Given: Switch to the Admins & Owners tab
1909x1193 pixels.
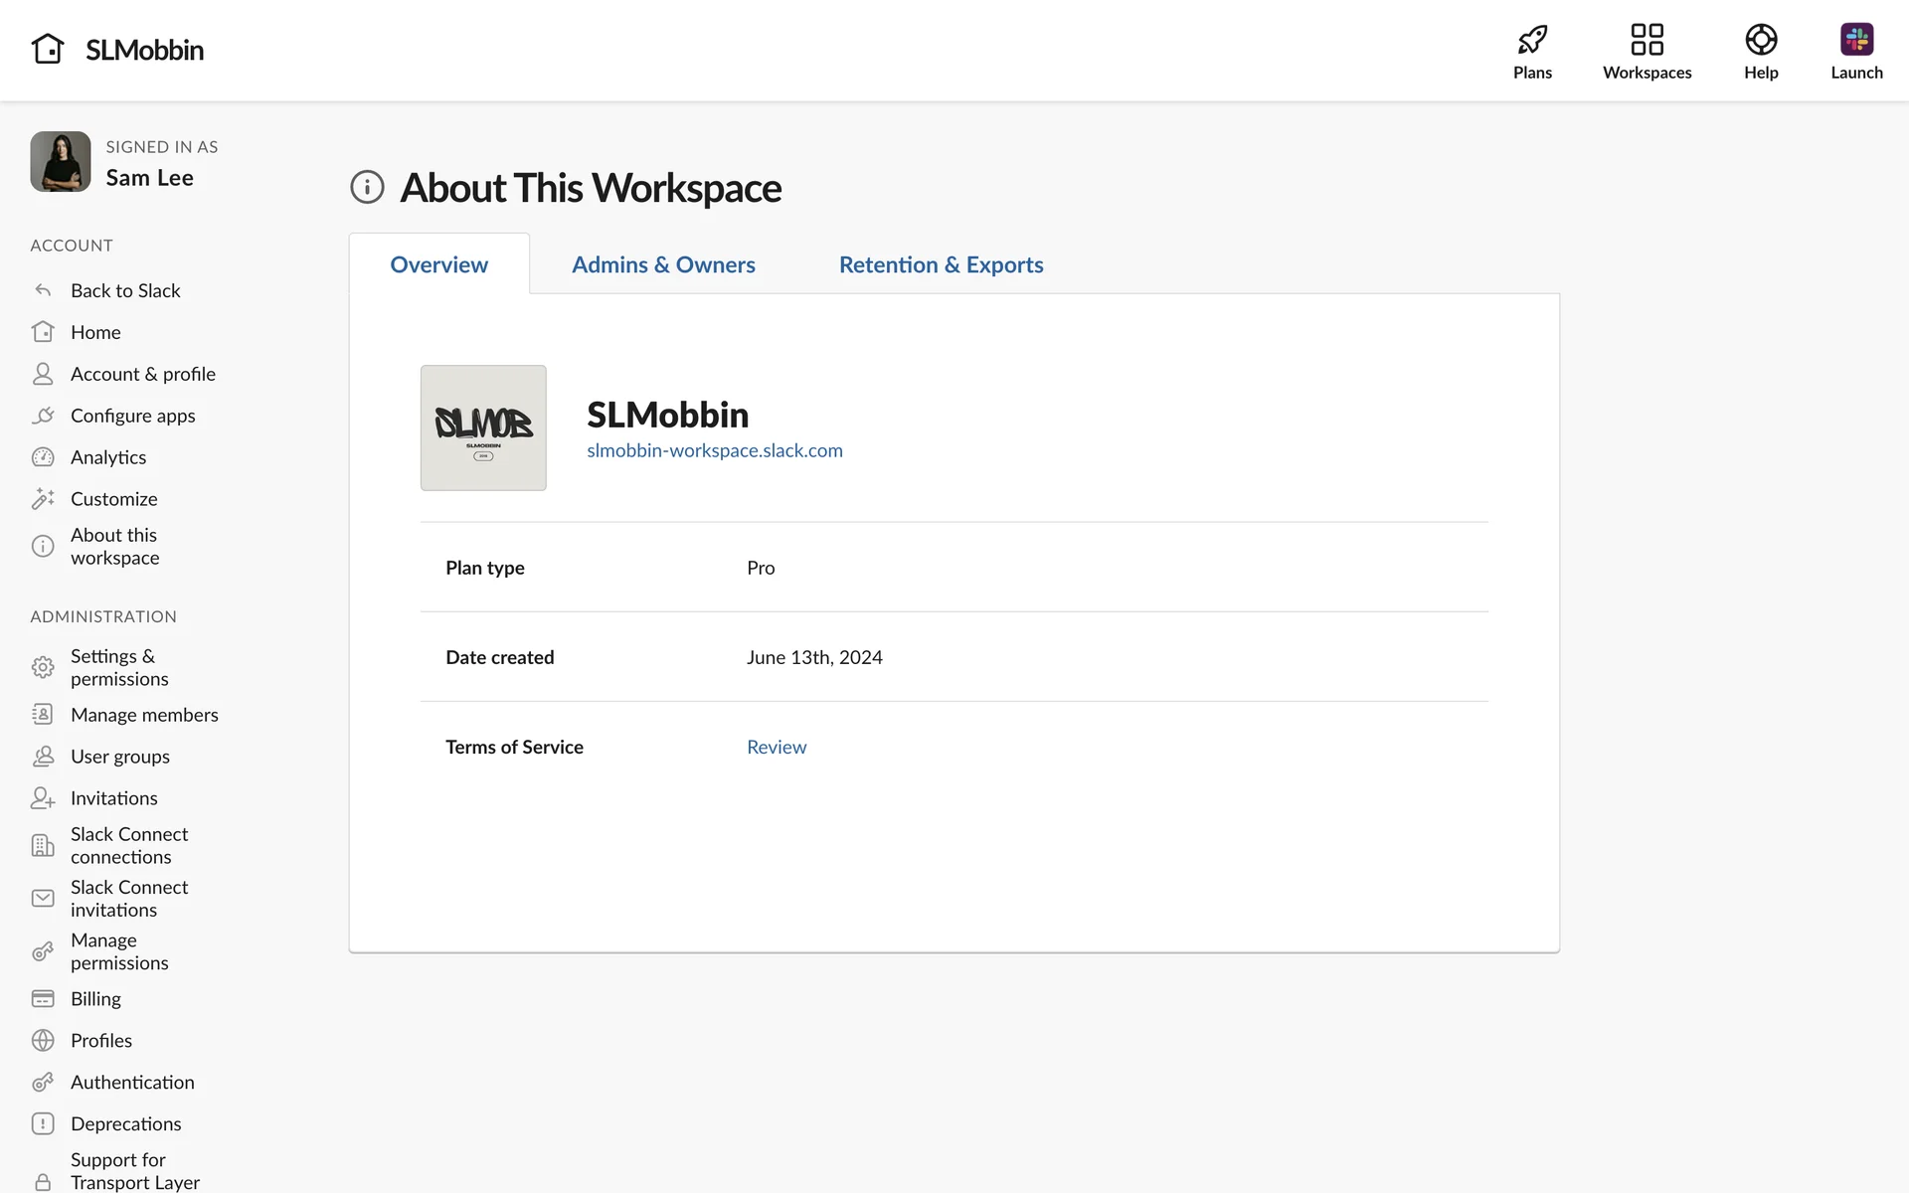Looking at the screenshot, I should 663,264.
